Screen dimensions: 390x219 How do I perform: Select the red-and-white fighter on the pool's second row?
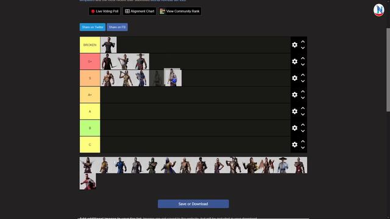click(x=88, y=181)
